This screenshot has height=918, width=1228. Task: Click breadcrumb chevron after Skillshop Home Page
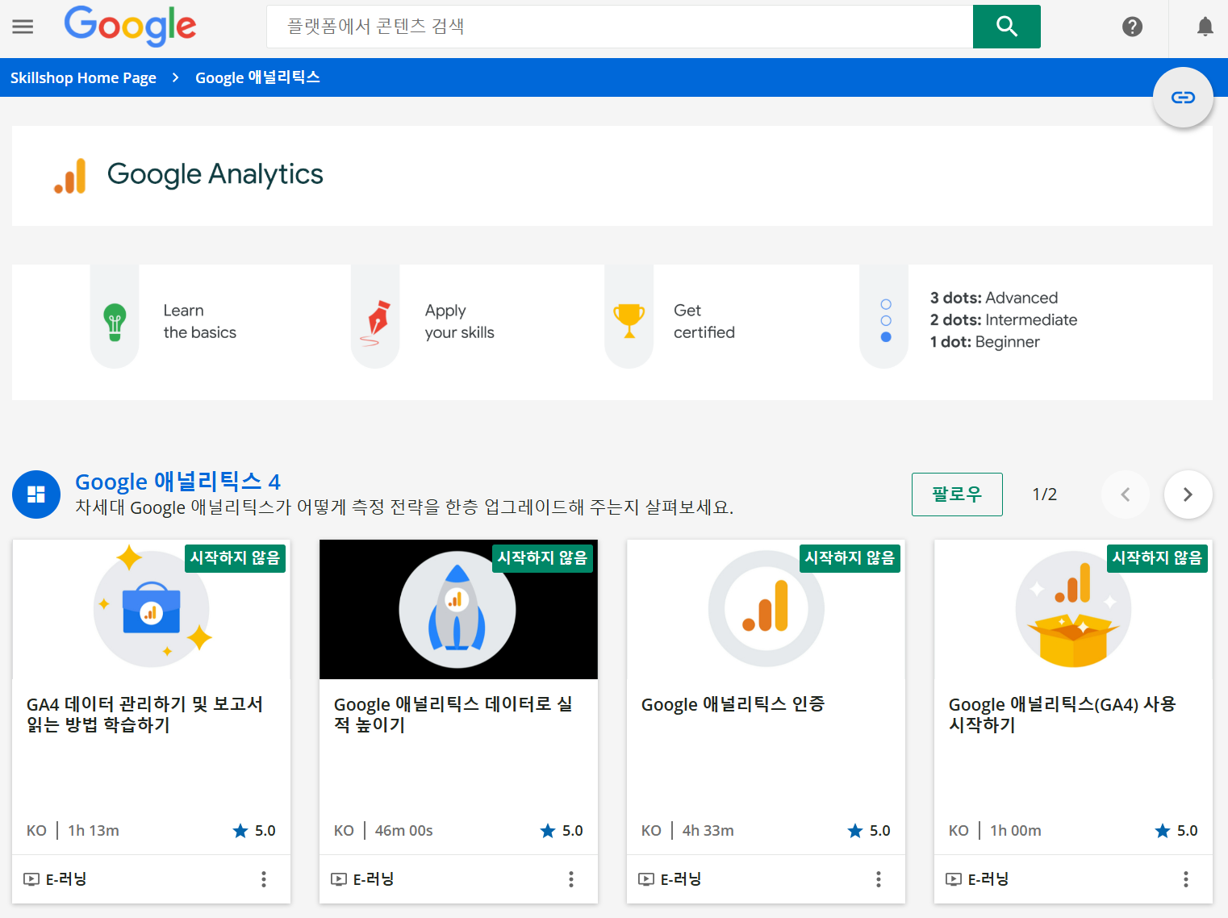tap(175, 77)
